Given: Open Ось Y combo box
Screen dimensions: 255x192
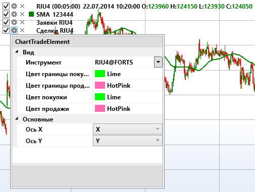Looking at the screenshot, I should coord(128,141).
